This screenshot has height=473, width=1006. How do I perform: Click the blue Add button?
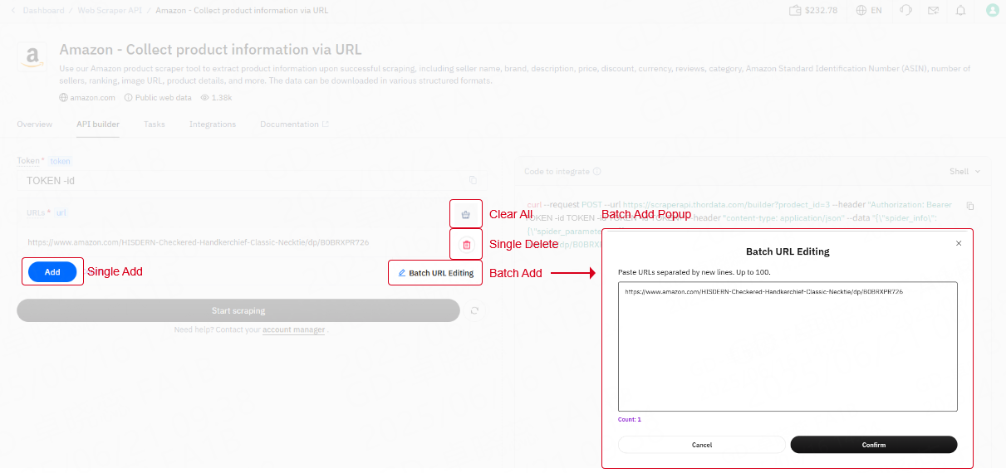coord(52,272)
